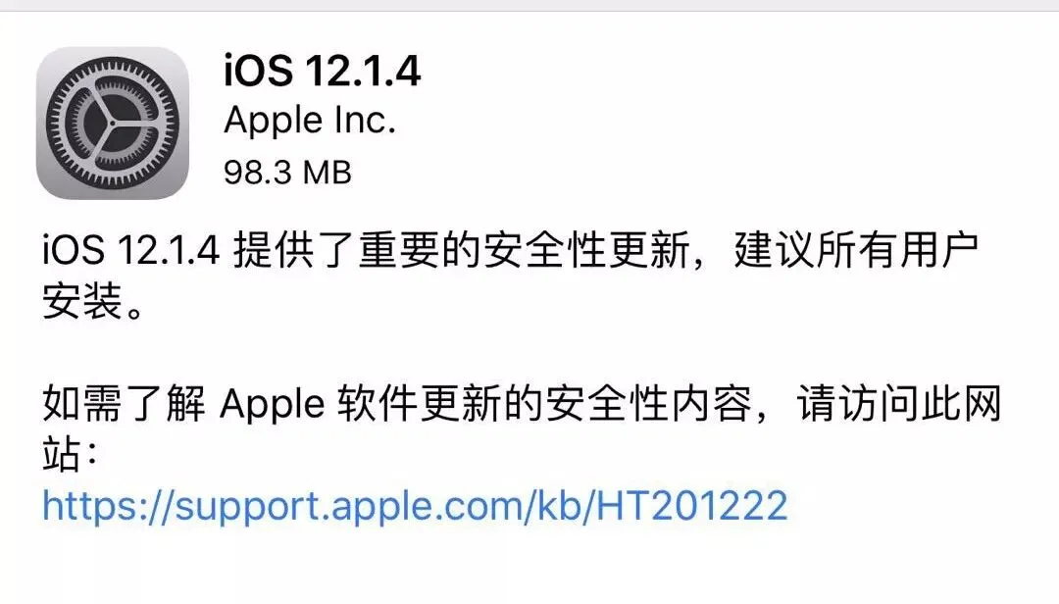
Task: Tap the iOS Settings gear icon
Action: click(113, 123)
